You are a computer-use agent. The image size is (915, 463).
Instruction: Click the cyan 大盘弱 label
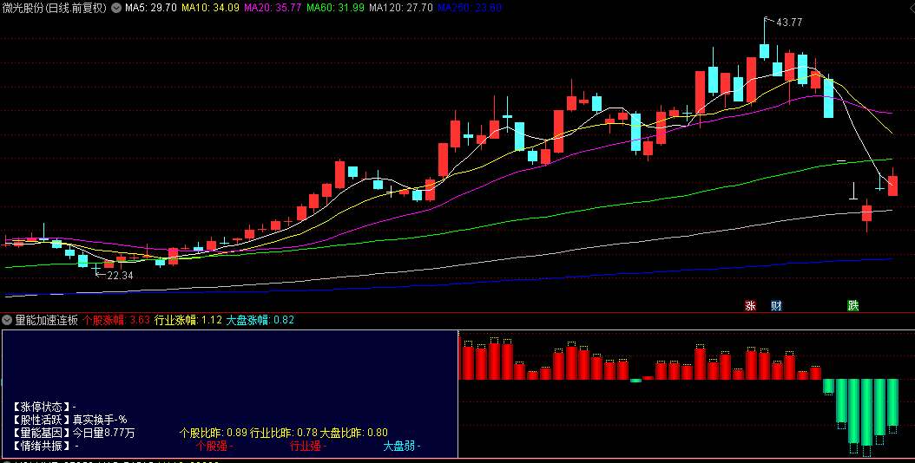click(401, 446)
